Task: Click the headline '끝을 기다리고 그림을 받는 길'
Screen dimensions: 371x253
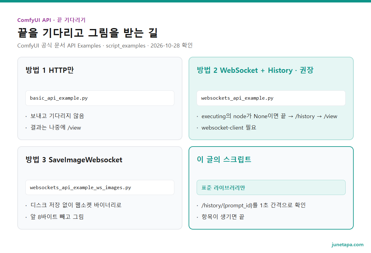Action: click(x=88, y=33)
